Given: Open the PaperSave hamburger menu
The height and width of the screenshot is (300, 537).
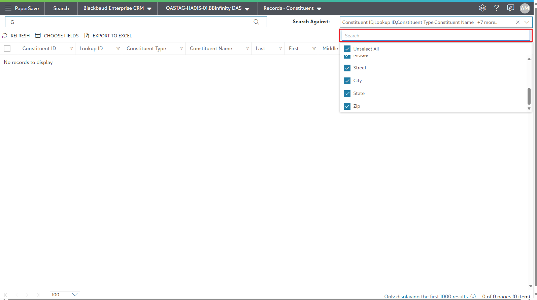Looking at the screenshot, I should (8, 8).
